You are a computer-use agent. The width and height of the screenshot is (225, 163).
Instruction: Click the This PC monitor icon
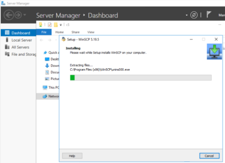pyautogui.click(x=45, y=87)
